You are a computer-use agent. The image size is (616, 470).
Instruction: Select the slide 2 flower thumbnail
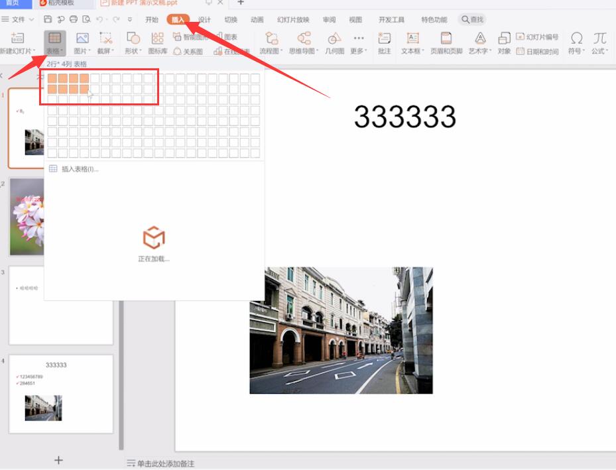pyautogui.click(x=27, y=217)
